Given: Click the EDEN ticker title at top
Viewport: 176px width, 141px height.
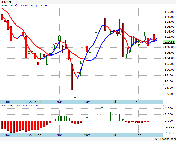Looking at the screenshot, I should [6, 2].
